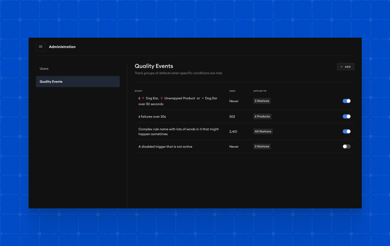390x246 pixels.
Task: Click the severity icon beside Unwrapped Product
Action: pyautogui.click(x=161, y=98)
